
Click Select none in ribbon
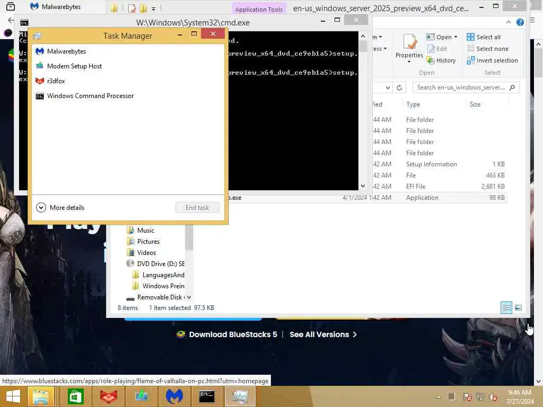(488, 49)
